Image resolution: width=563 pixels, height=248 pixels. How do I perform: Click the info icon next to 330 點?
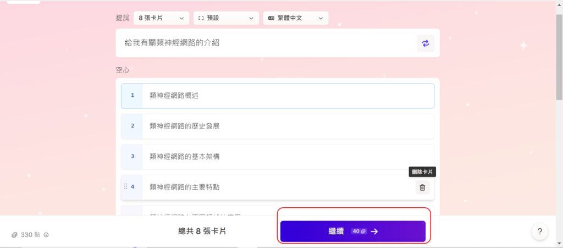tap(46, 235)
